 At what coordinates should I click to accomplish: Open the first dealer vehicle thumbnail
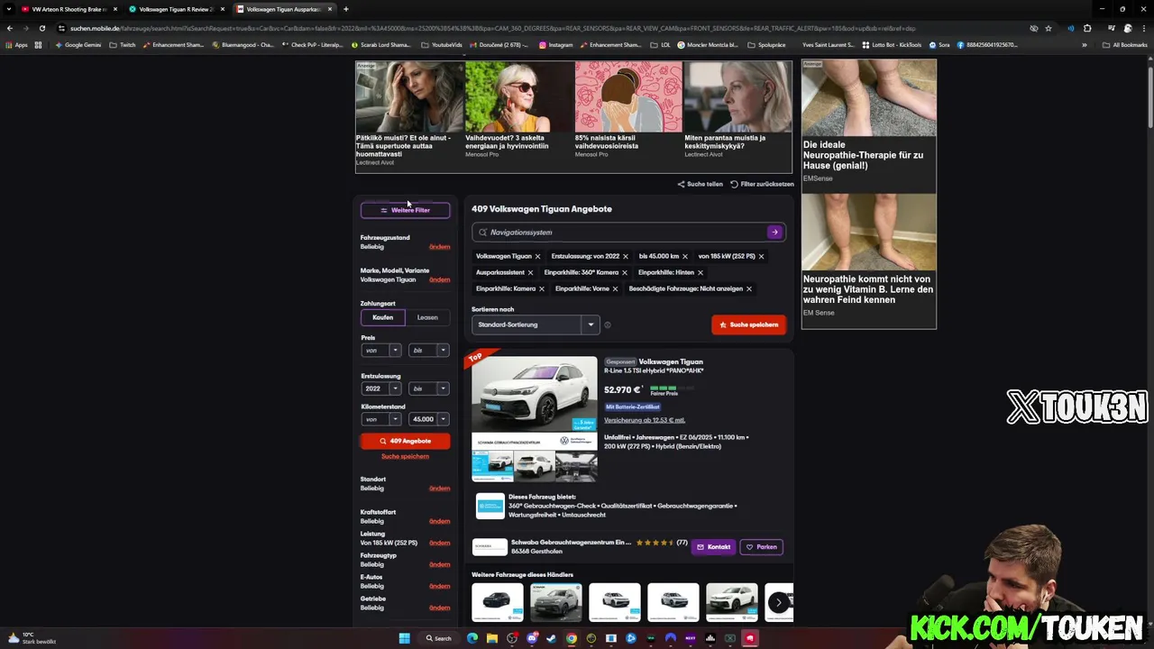[498, 602]
